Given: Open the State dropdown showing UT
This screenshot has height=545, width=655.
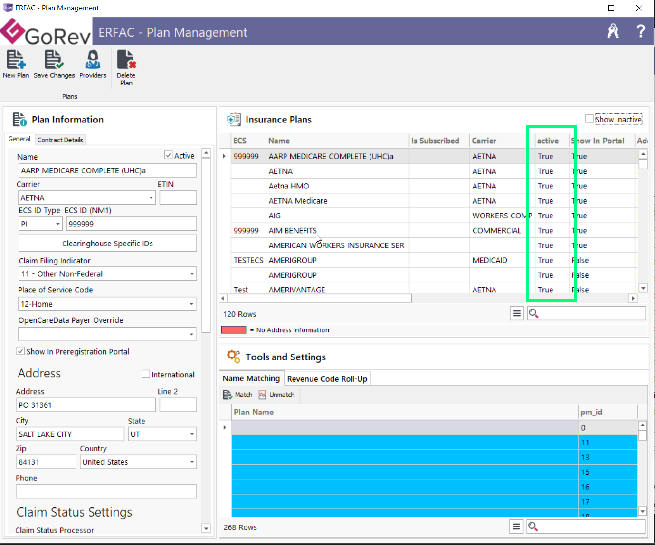Looking at the screenshot, I should click(x=192, y=434).
